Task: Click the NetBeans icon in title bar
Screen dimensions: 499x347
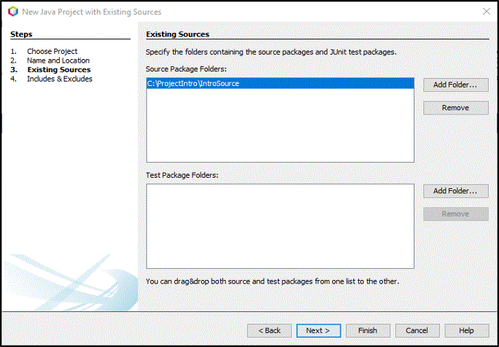Action: coord(12,12)
